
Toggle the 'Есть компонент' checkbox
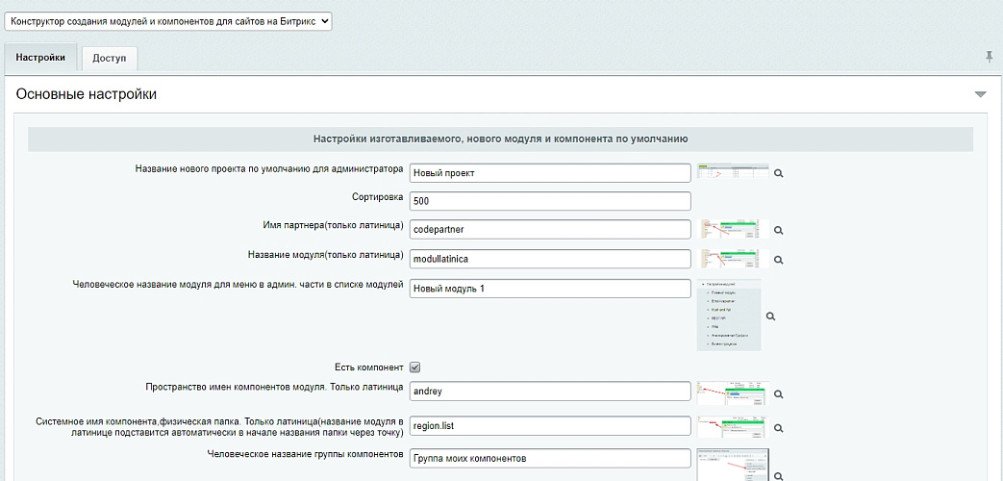pyautogui.click(x=415, y=367)
